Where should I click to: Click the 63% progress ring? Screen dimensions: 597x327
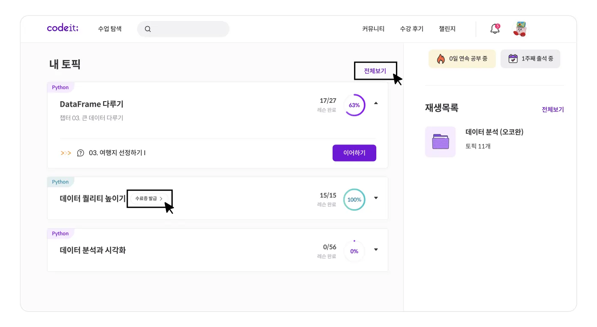pyautogui.click(x=354, y=105)
